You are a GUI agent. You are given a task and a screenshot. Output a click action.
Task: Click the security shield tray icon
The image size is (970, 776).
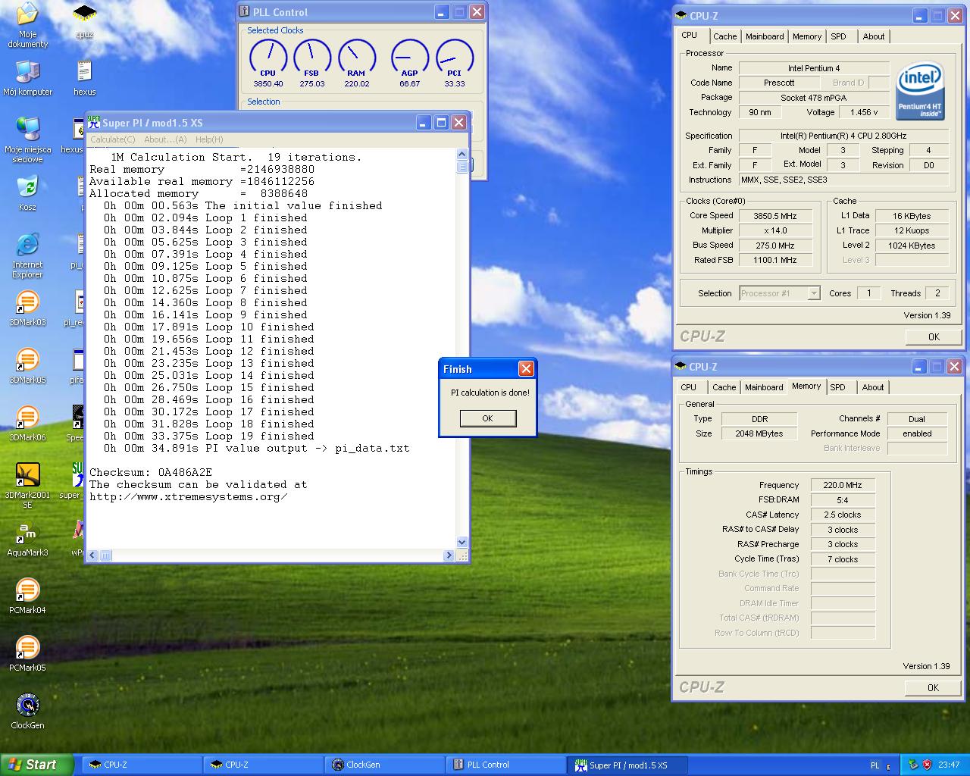point(927,765)
